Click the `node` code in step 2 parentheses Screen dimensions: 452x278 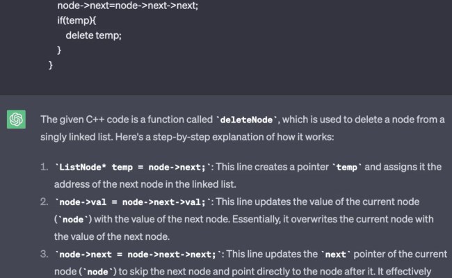coord(73,220)
